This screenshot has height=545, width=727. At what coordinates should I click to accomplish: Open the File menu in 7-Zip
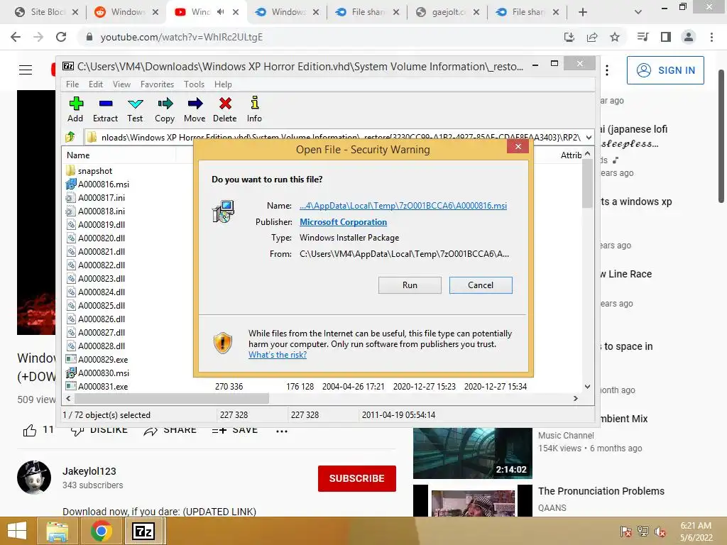[72, 84]
